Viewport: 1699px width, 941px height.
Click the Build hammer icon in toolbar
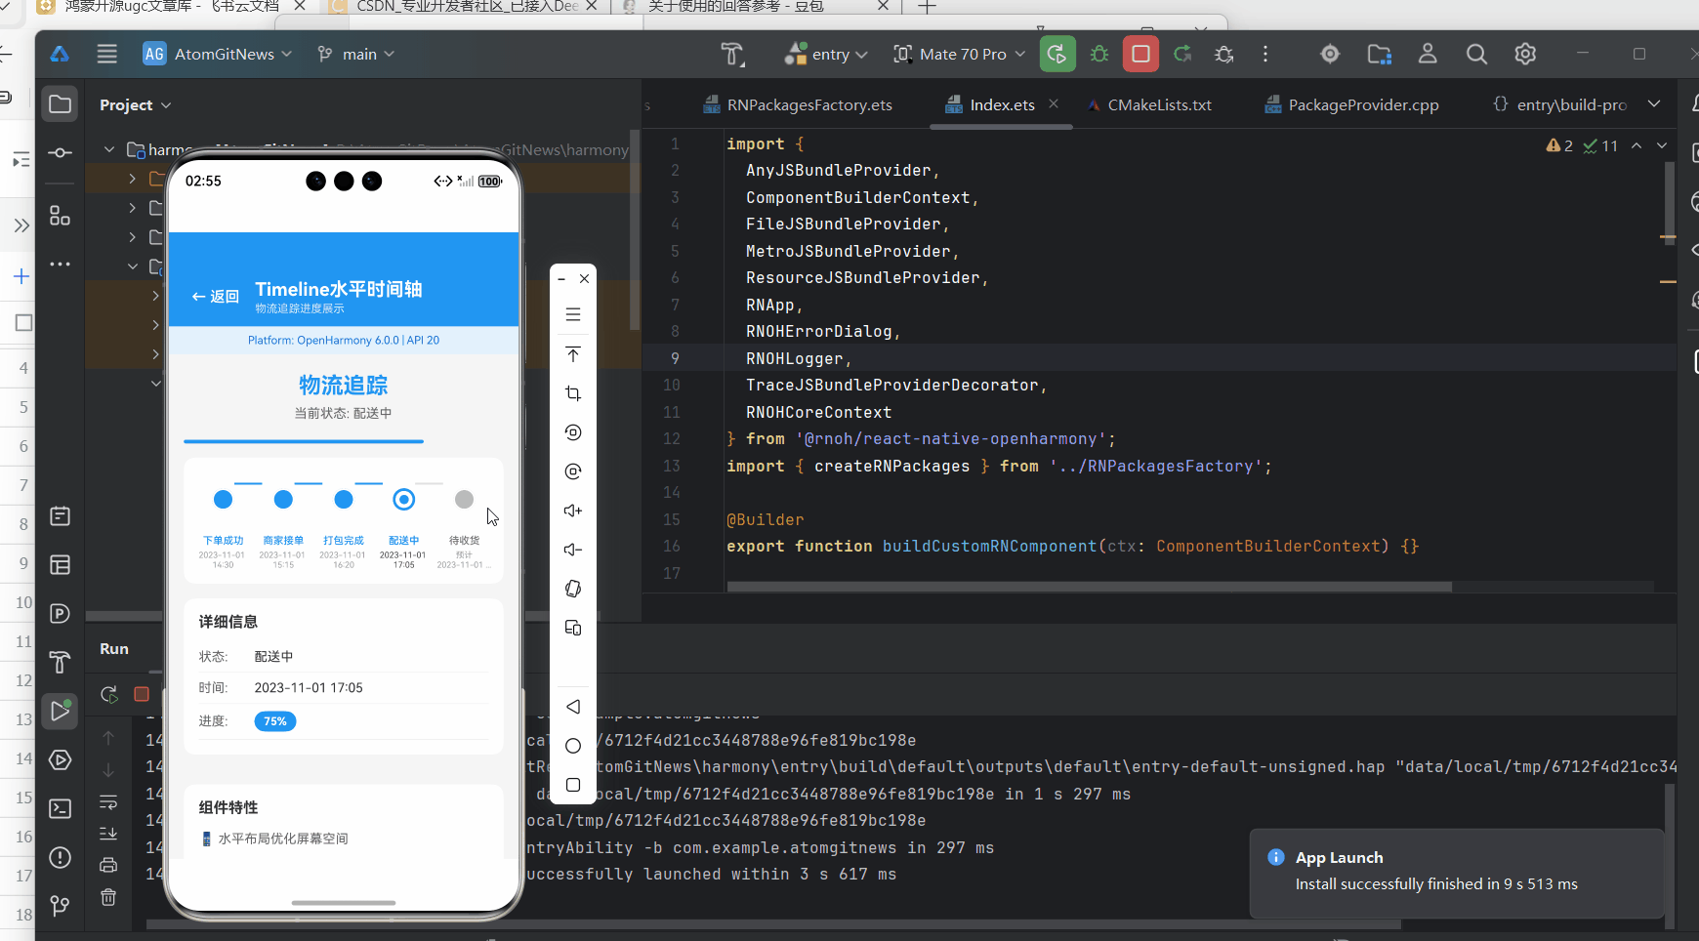[732, 54]
